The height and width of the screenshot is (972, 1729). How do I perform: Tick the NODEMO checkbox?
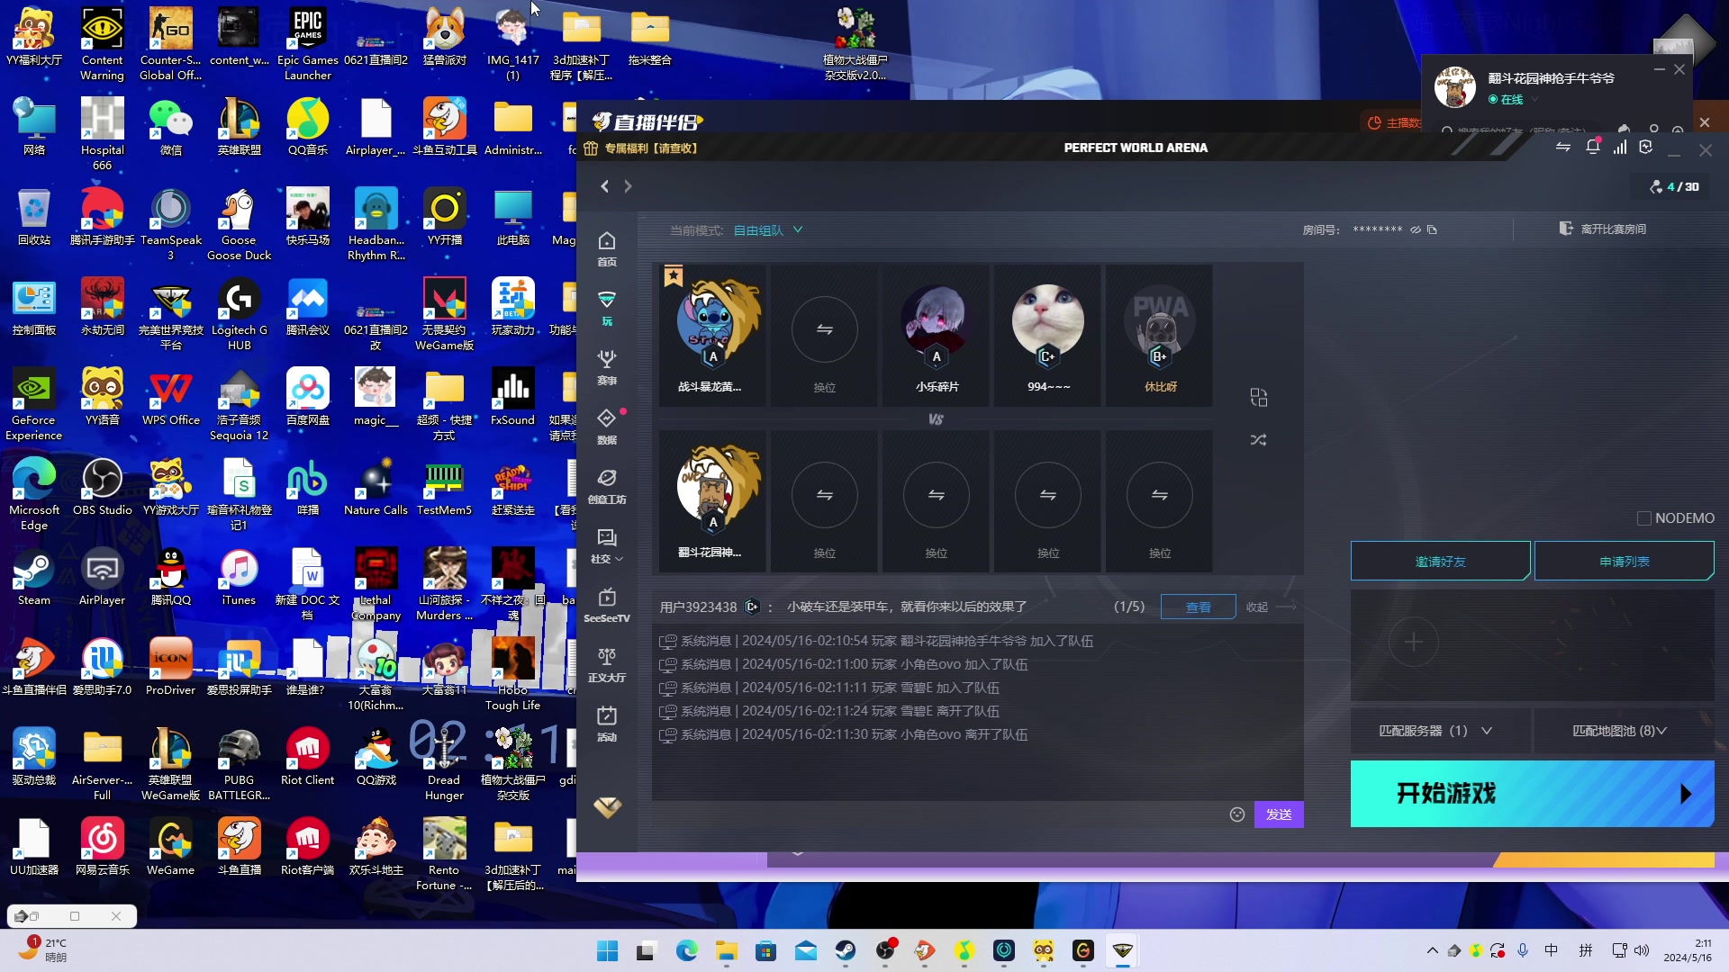(1643, 518)
